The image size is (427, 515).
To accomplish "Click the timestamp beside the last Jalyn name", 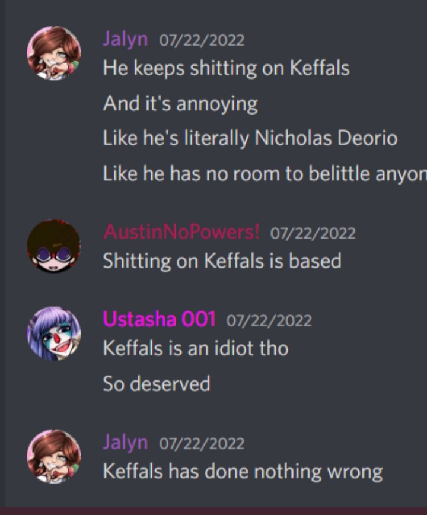I will (x=202, y=444).
